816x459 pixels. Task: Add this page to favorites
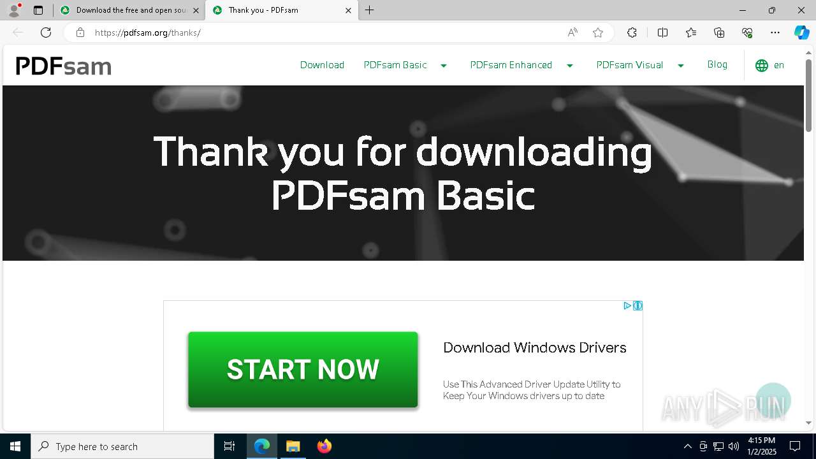pos(598,33)
